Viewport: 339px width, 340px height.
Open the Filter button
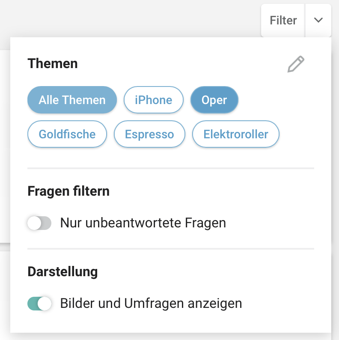(283, 21)
